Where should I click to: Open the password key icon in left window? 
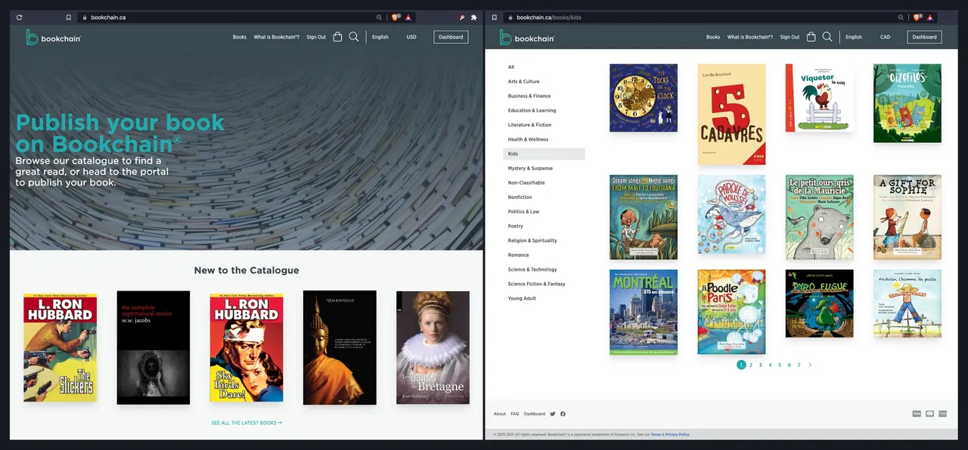pos(461,17)
